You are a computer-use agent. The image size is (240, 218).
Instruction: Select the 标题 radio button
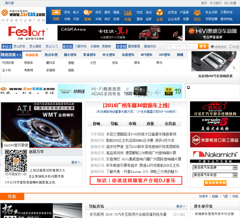click(x=231, y=47)
